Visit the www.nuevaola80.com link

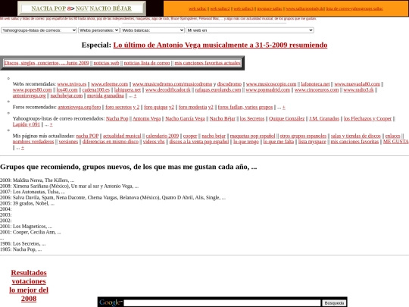tap(357, 84)
